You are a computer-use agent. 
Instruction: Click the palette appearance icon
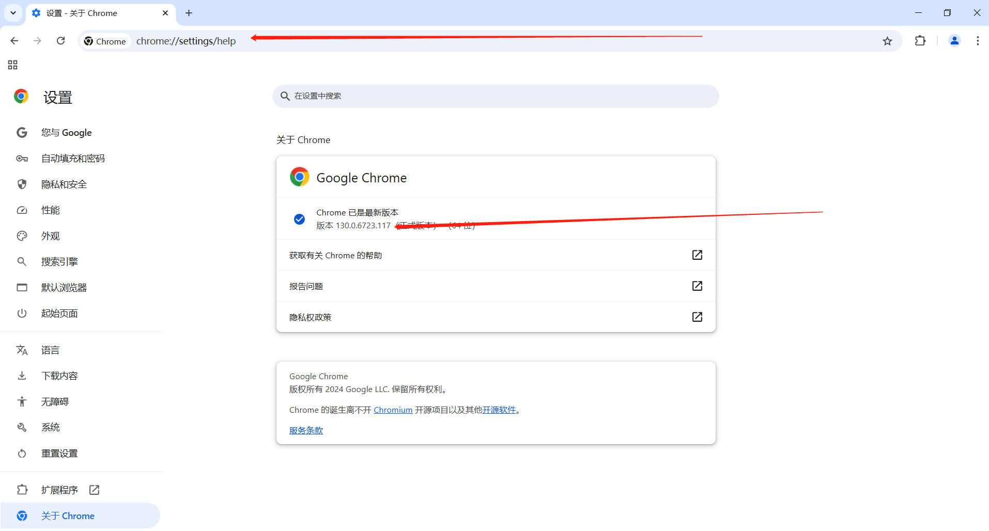coord(22,236)
